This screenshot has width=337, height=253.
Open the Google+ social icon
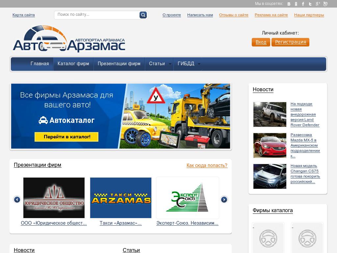[x=317, y=4]
